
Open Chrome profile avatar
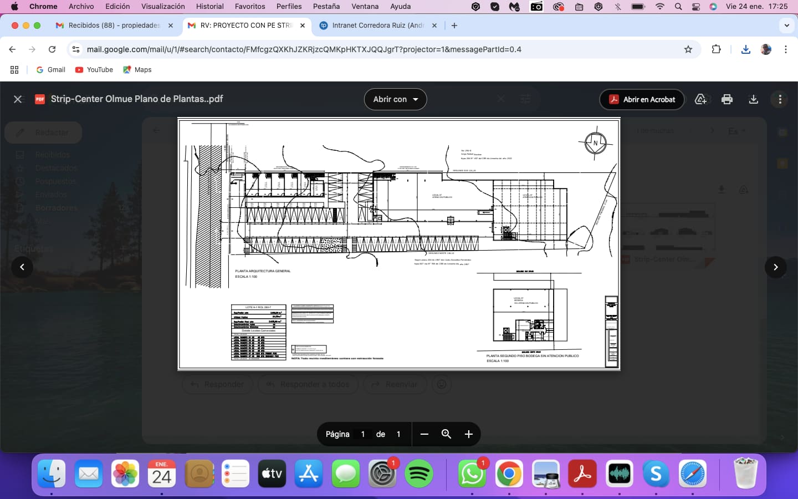tap(766, 49)
